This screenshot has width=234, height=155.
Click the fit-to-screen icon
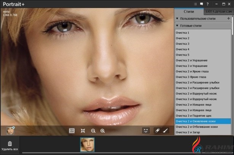83,131
